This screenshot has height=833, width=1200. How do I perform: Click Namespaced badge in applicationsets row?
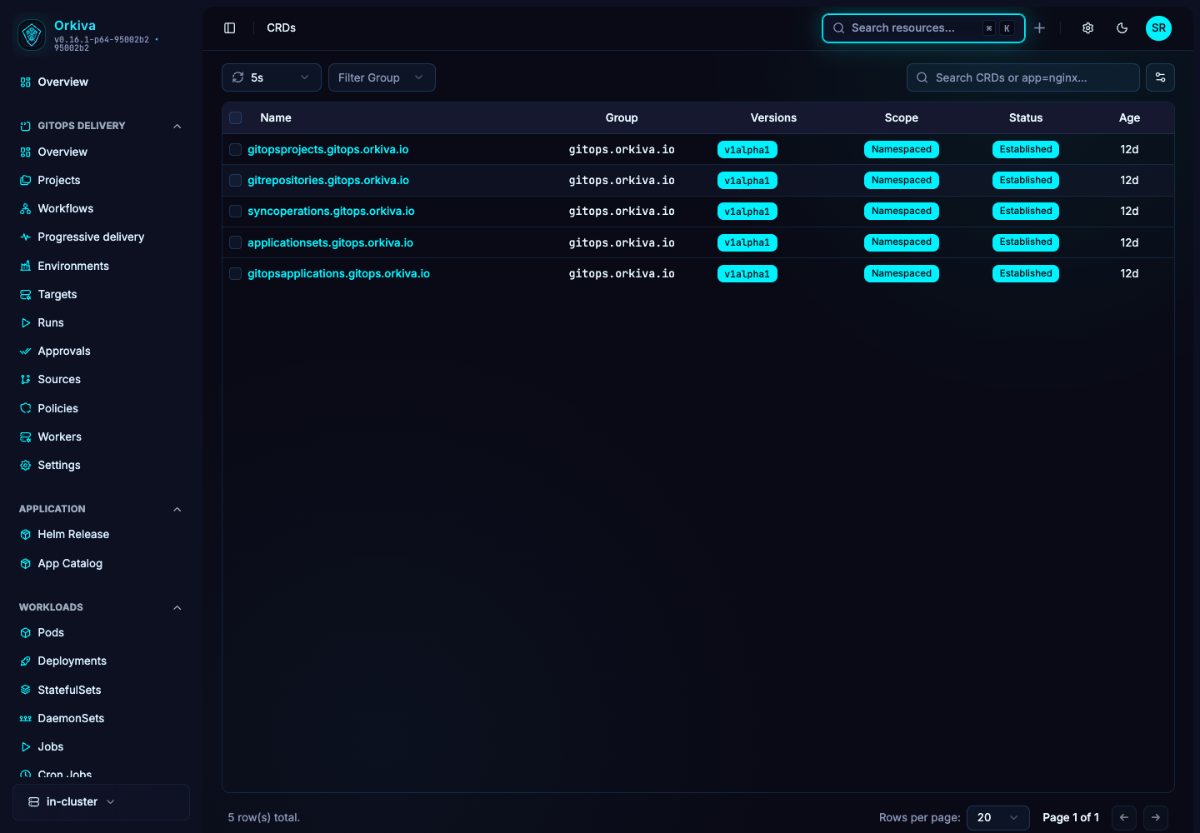pyautogui.click(x=902, y=242)
